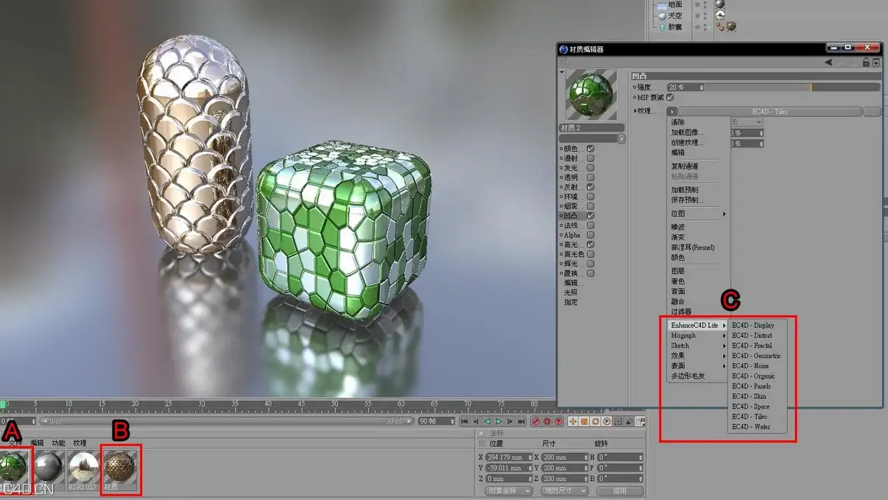The image size is (888, 500).
Task: Expand the Sketch submenu
Action: click(697, 345)
